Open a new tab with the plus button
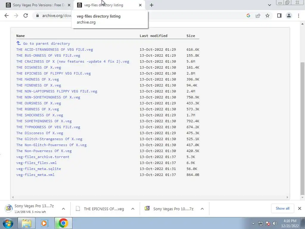The image size is (305, 229). point(152,5)
